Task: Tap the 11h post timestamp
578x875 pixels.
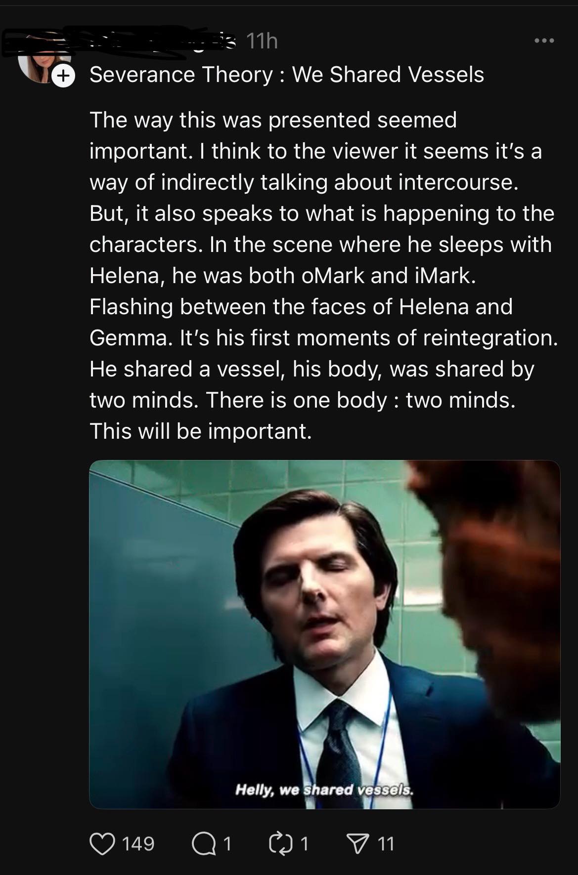Action: pyautogui.click(x=262, y=41)
